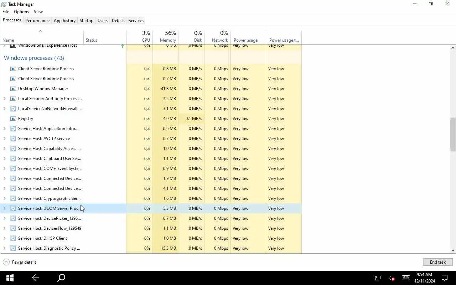
Task: Expand LocalServiceNoNetworkFirewall row
Action: (4, 109)
